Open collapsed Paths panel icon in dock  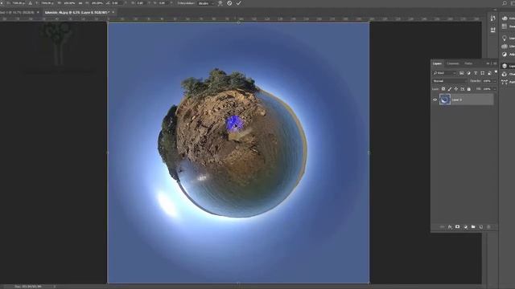tap(505, 82)
